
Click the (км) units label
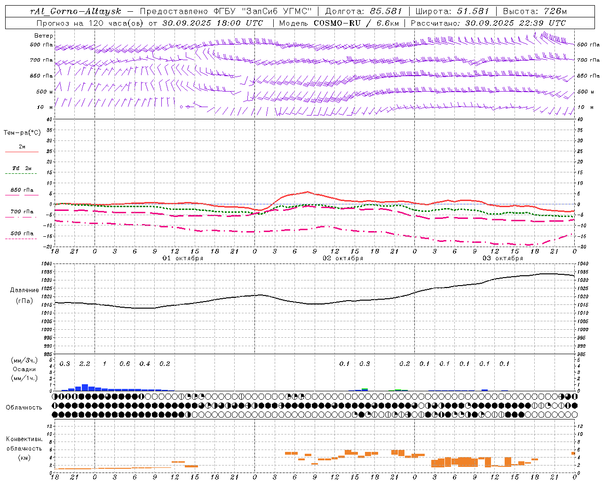[24, 457]
